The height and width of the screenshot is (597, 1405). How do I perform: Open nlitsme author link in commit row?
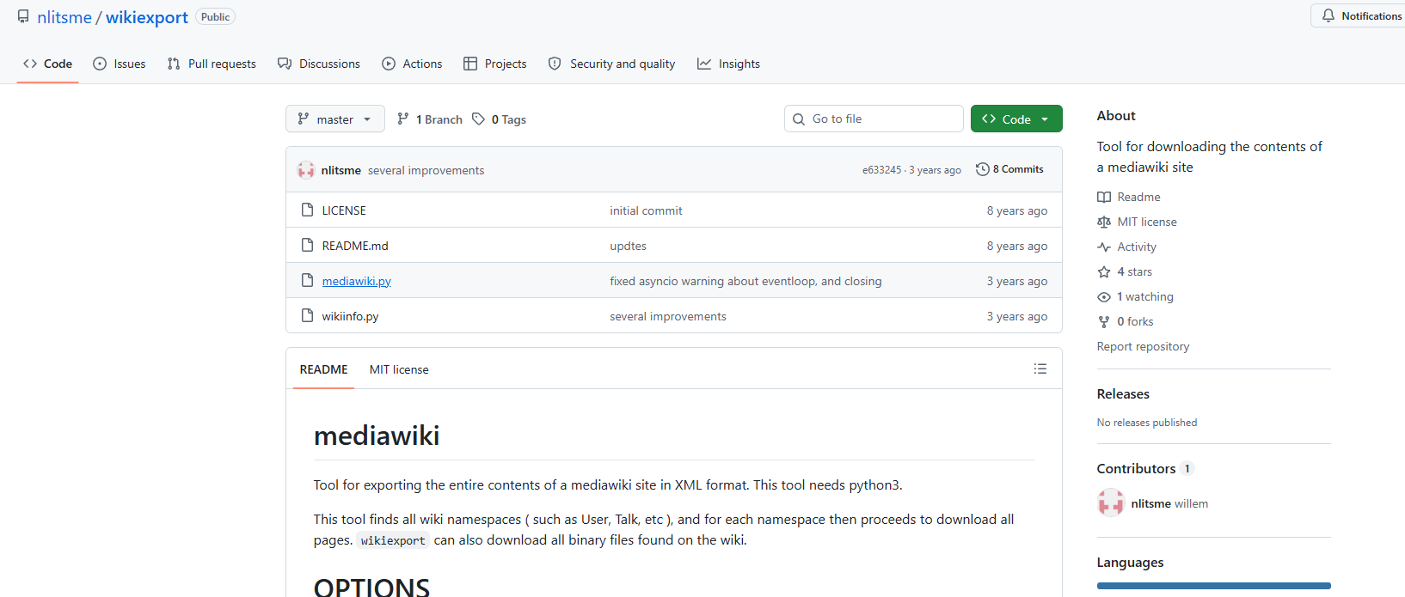(x=341, y=170)
